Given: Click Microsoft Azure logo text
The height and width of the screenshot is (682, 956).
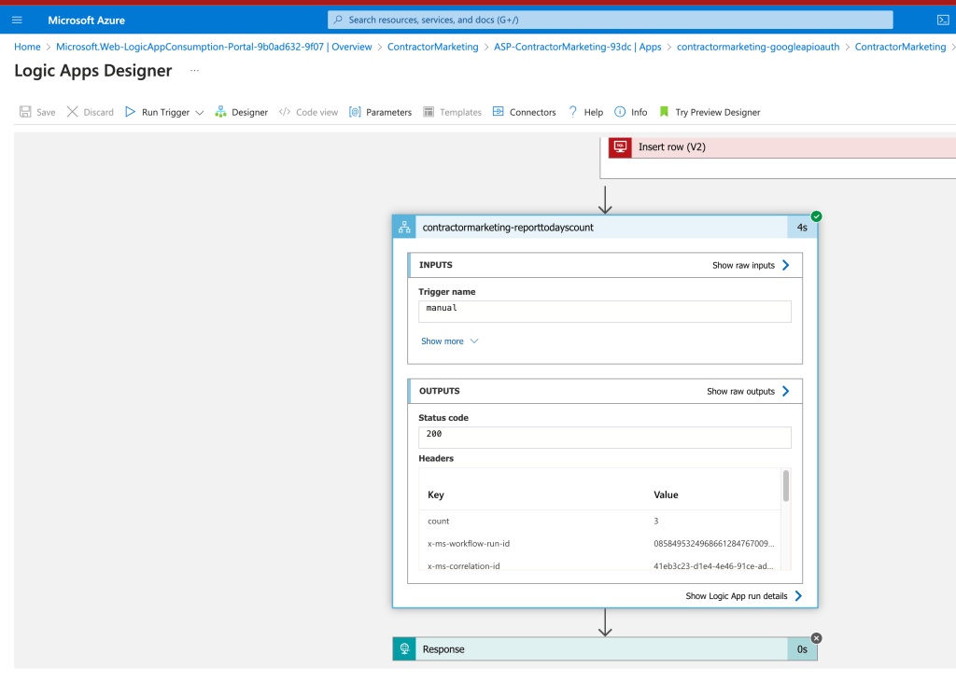Looking at the screenshot, I should 87,21.
